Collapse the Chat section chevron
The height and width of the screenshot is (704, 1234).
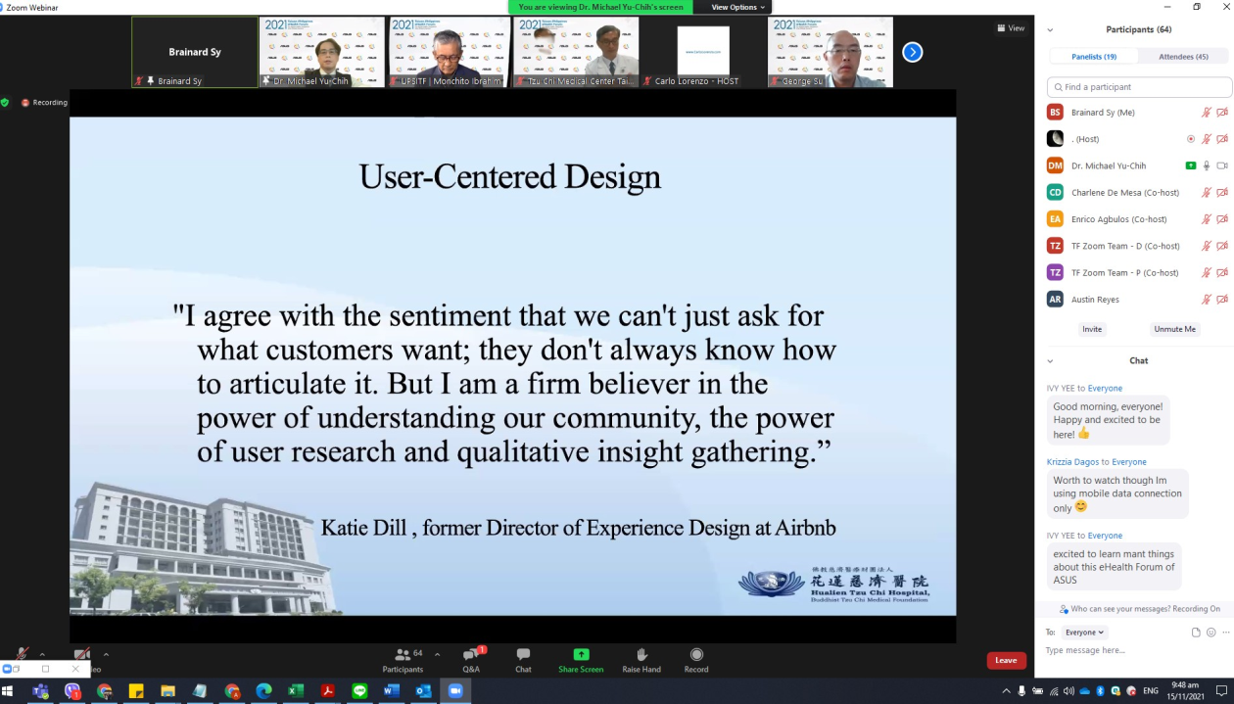1050,361
